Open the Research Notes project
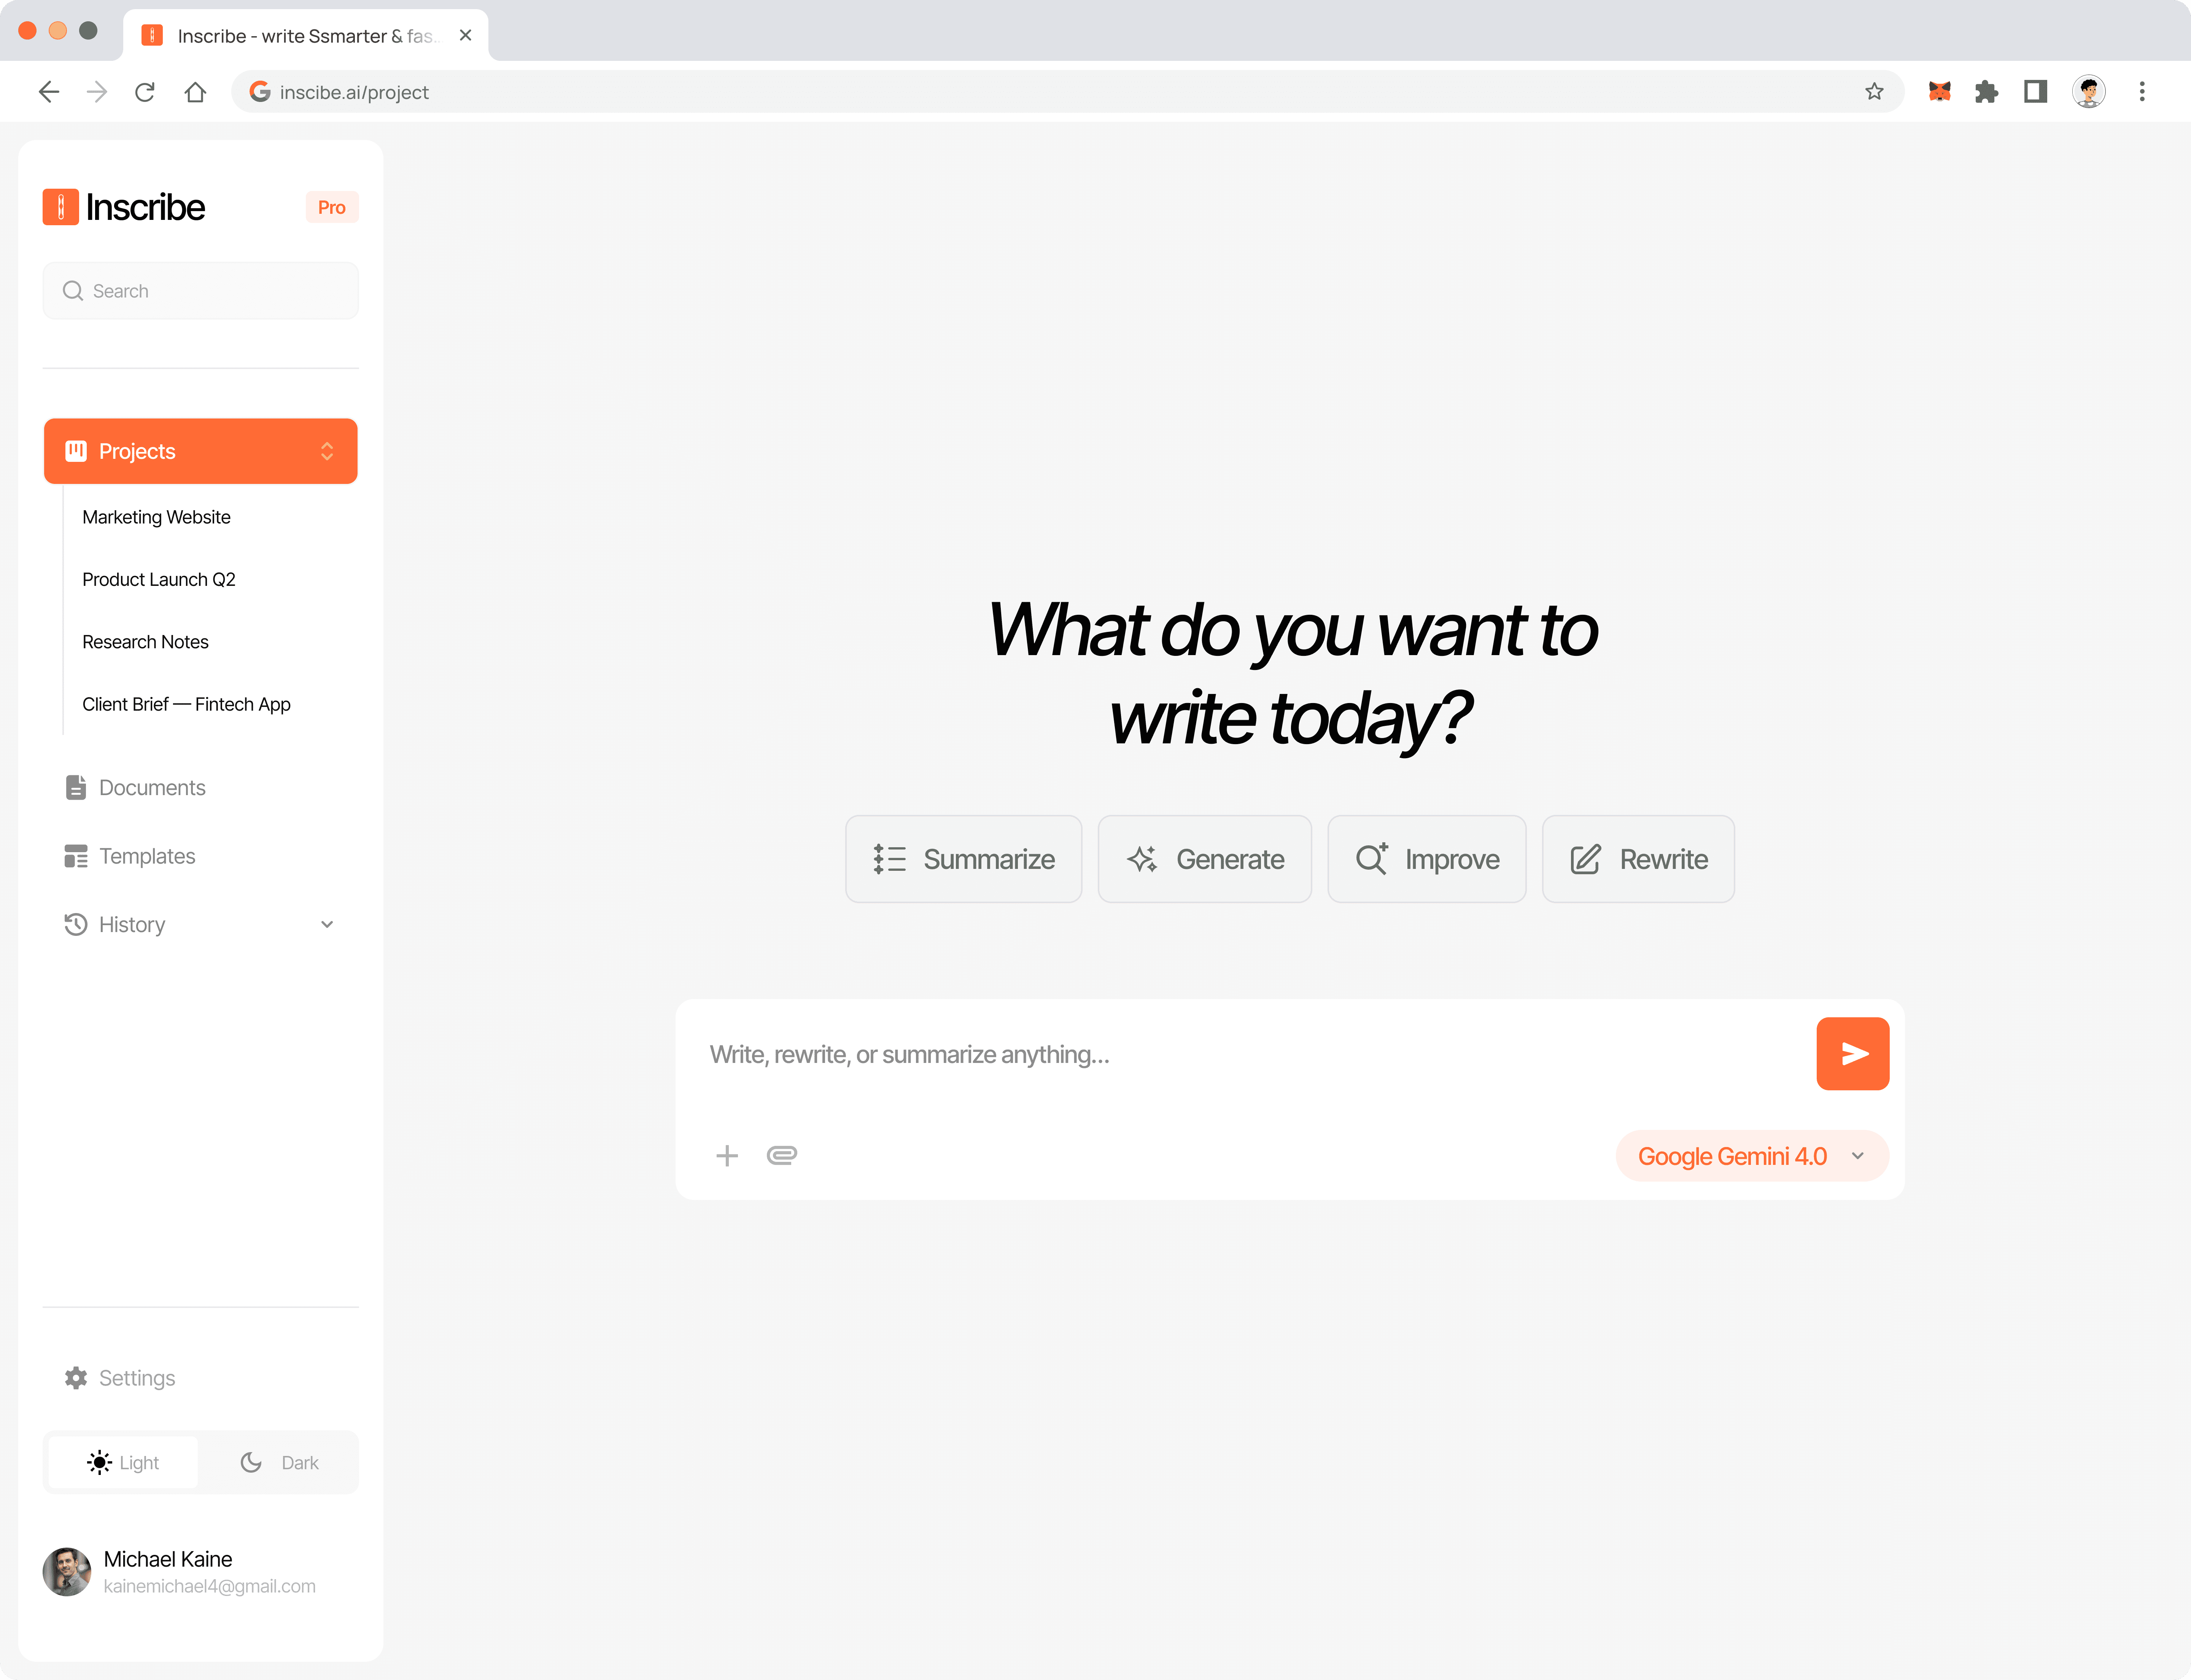Viewport: 2191px width, 1680px height. pos(145,642)
